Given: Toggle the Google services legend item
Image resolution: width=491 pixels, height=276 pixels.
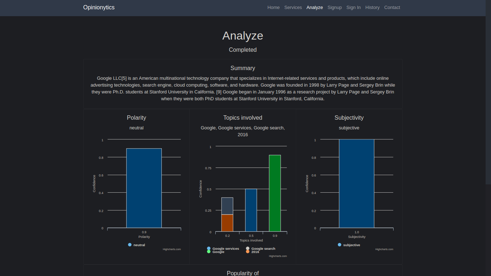Looking at the screenshot, I should [x=223, y=248].
